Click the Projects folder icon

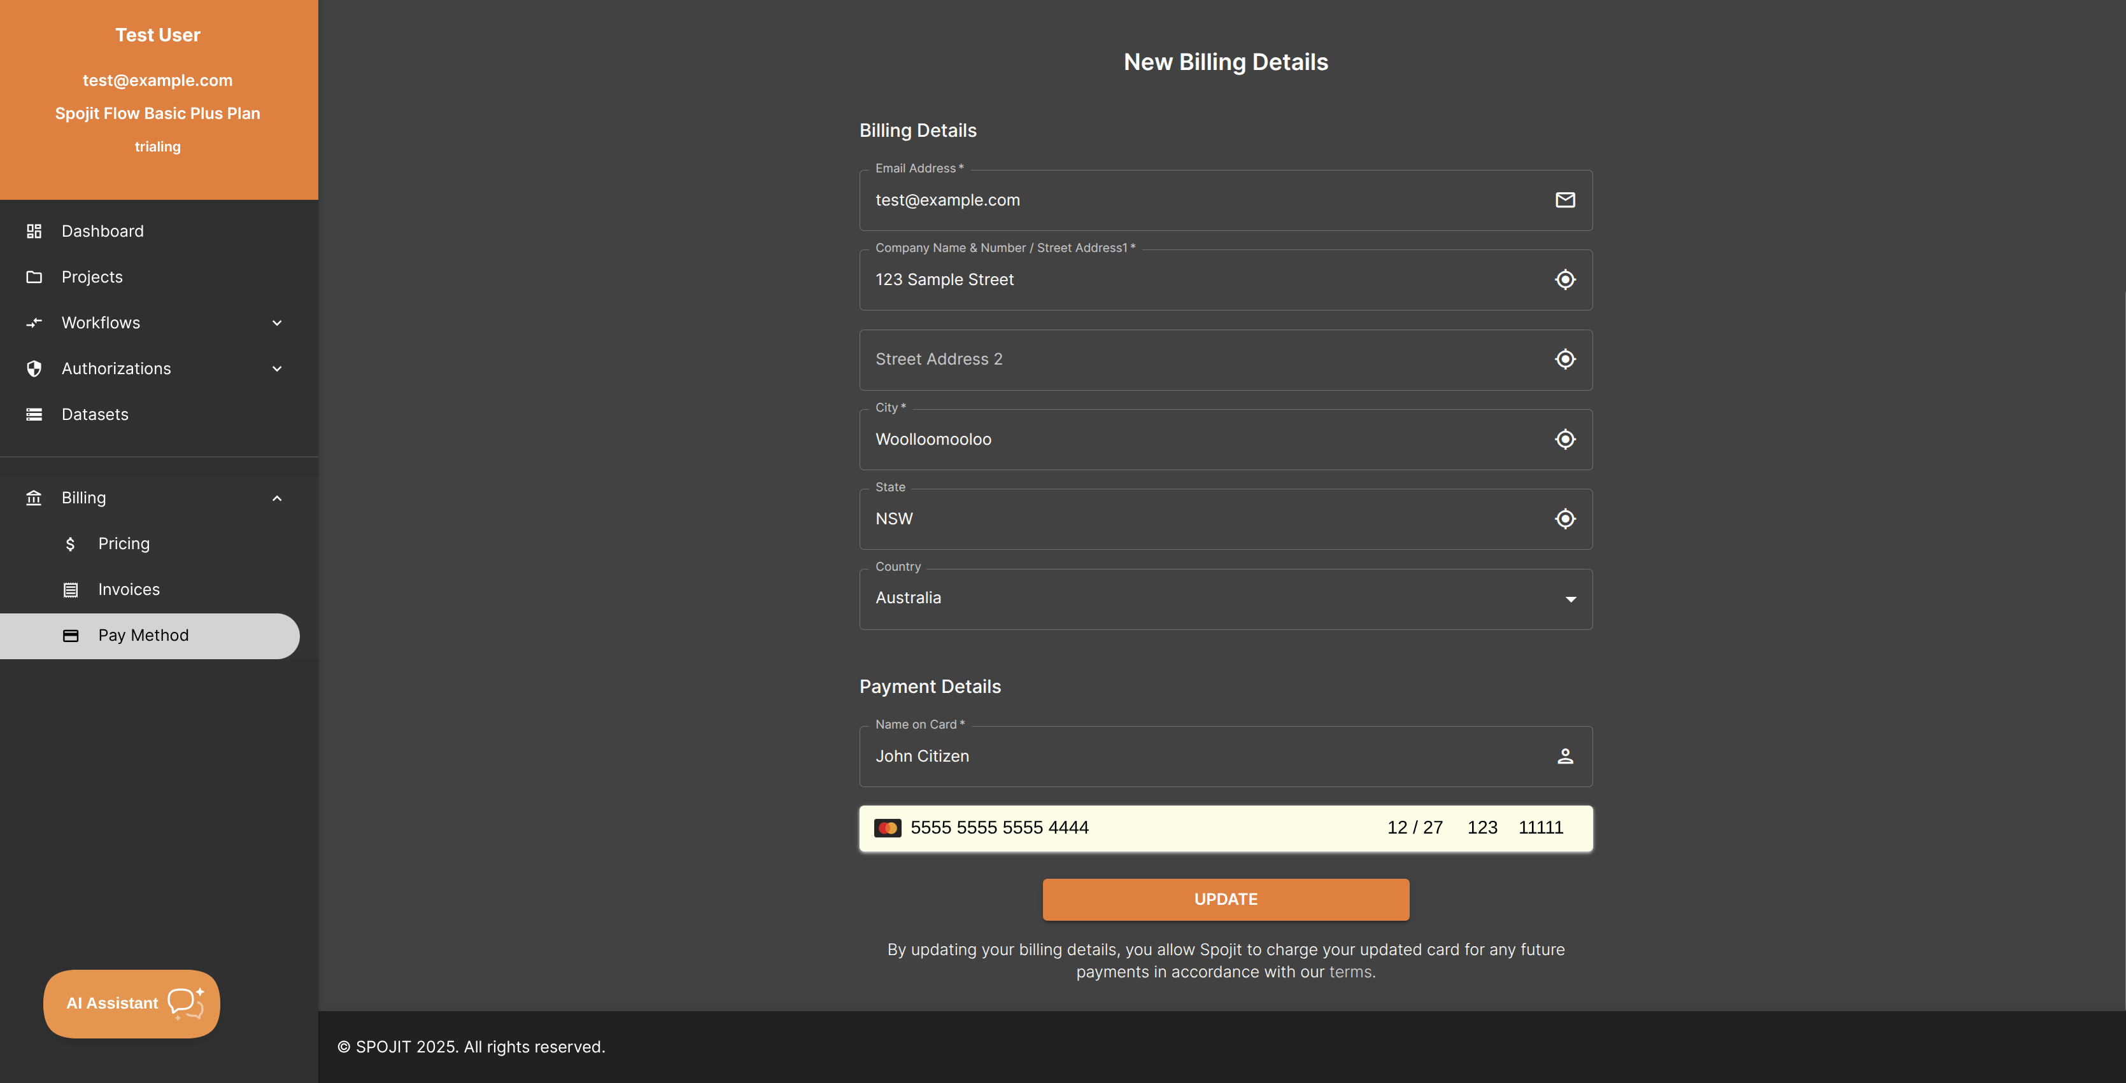tap(34, 277)
